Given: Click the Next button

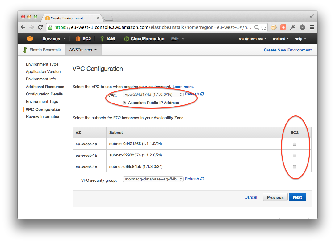Looking at the screenshot, I should click(x=297, y=197).
